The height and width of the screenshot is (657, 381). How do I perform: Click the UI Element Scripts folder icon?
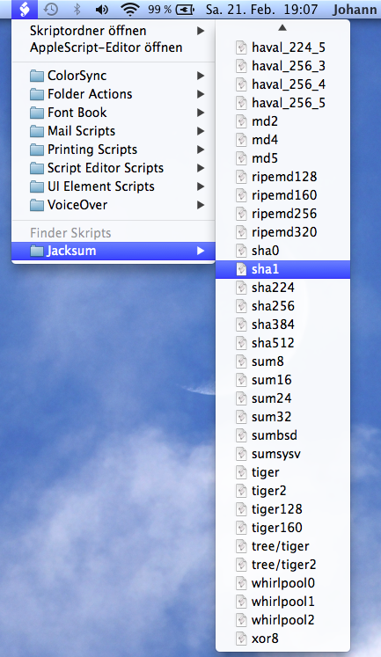tap(37, 186)
